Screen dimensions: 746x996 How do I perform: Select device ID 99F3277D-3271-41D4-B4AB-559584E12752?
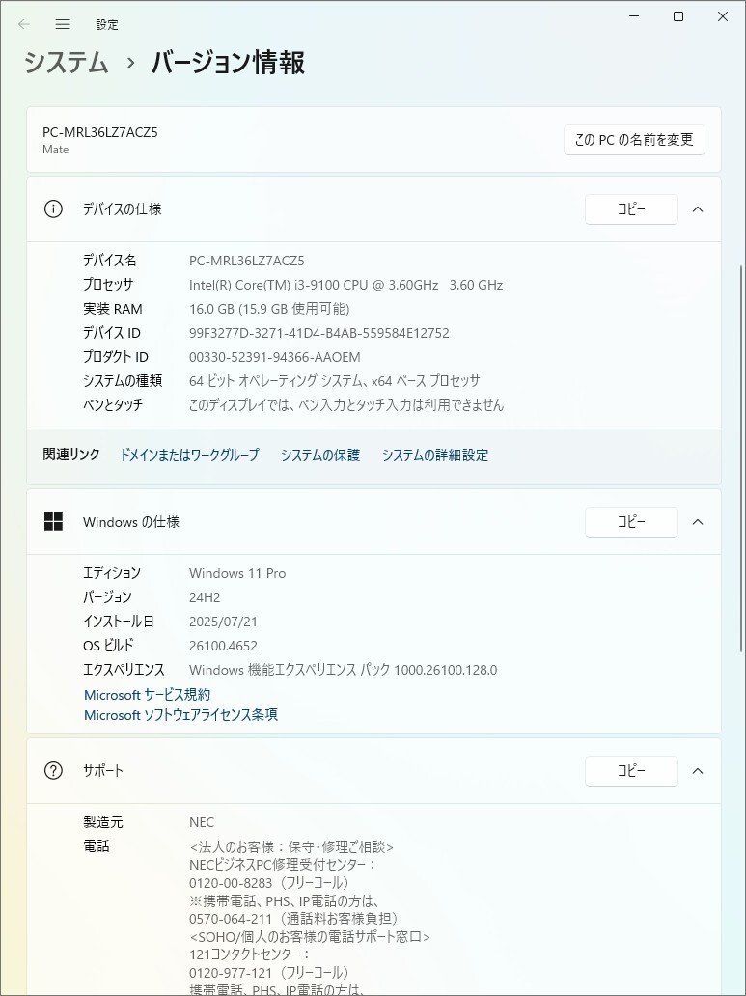(319, 333)
